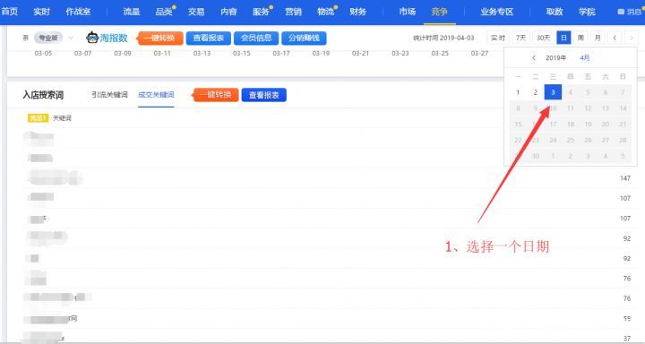Viewport: 645px width, 344px height.
Task: Select the 日 granularity button
Action: point(563,38)
